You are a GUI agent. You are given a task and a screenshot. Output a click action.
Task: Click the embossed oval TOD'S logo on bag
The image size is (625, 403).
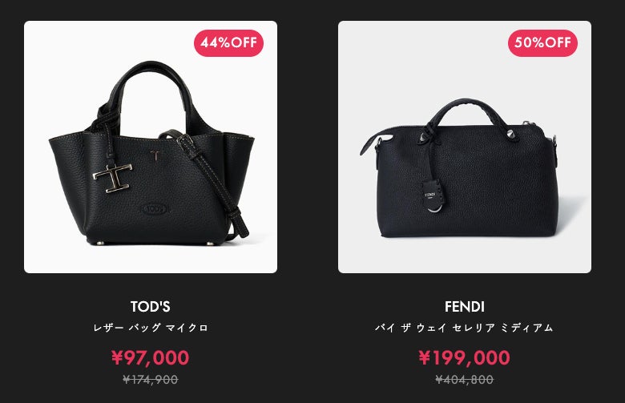pos(155,208)
